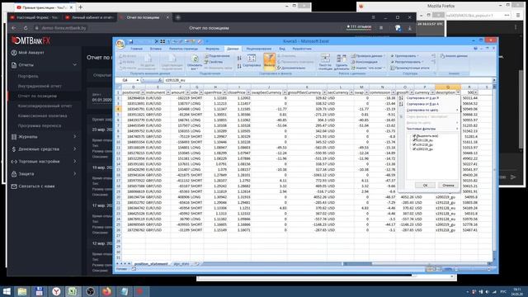Open Funds section in MTBank sidebar

[44, 148]
